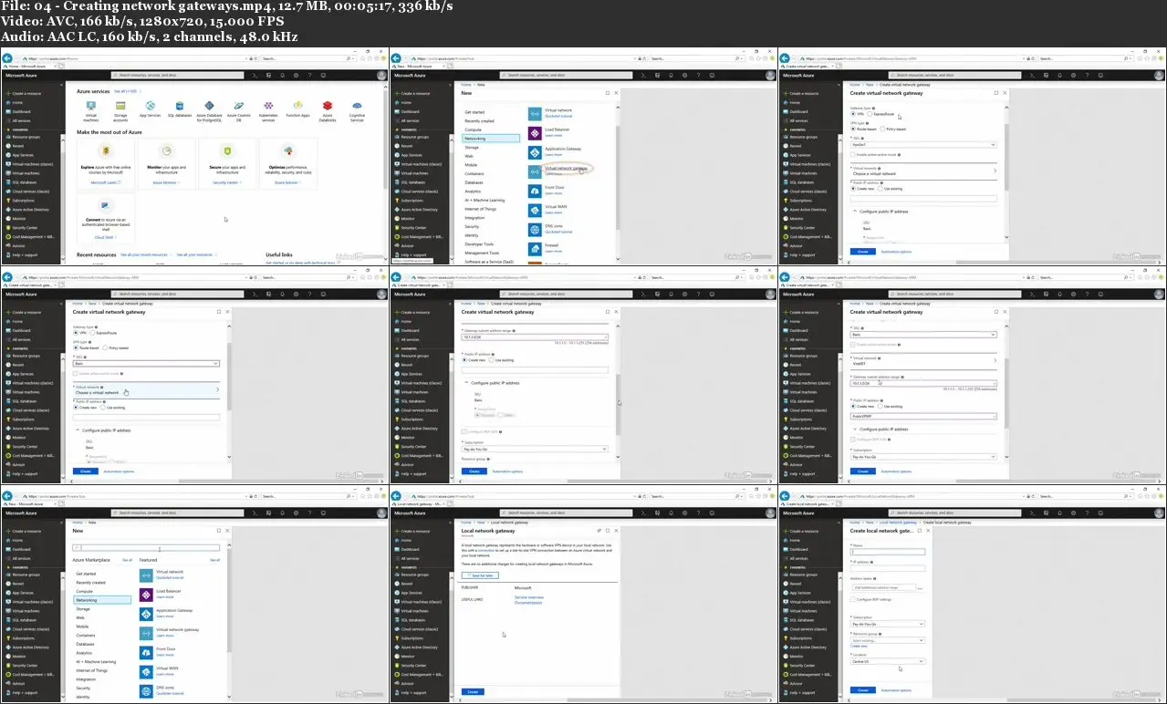Click Firewall icon in New blade list
The width and height of the screenshot is (1167, 704).
(535, 247)
